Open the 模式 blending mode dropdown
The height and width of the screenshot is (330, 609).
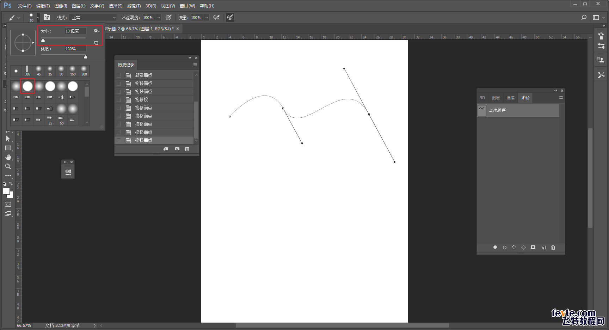93,18
